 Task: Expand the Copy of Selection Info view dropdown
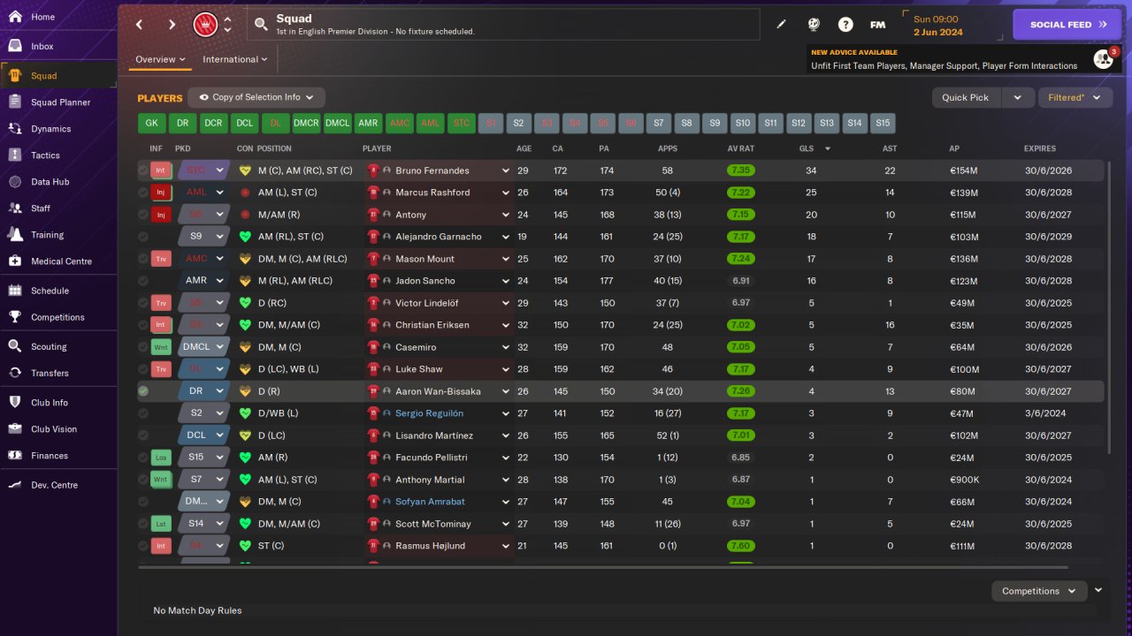coord(256,97)
